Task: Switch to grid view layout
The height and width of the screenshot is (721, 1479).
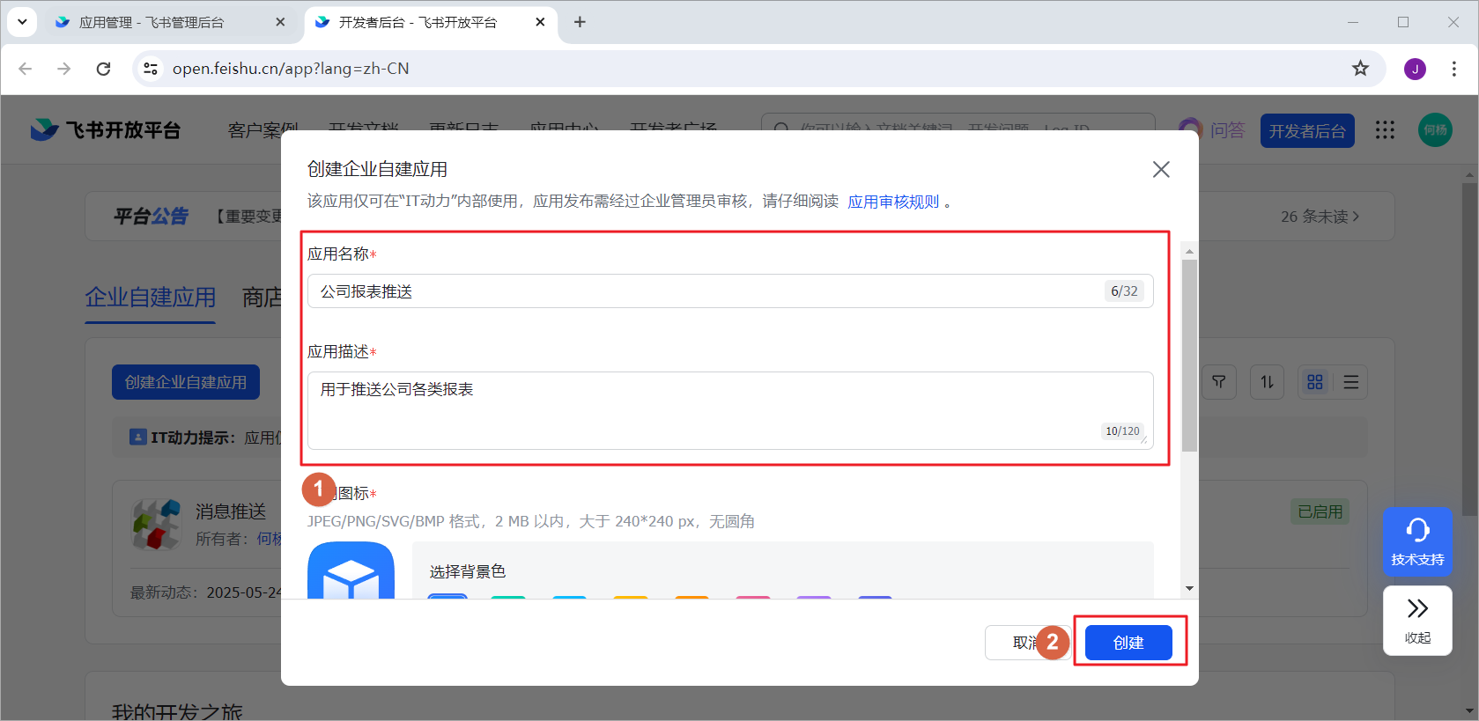Action: point(1315,382)
